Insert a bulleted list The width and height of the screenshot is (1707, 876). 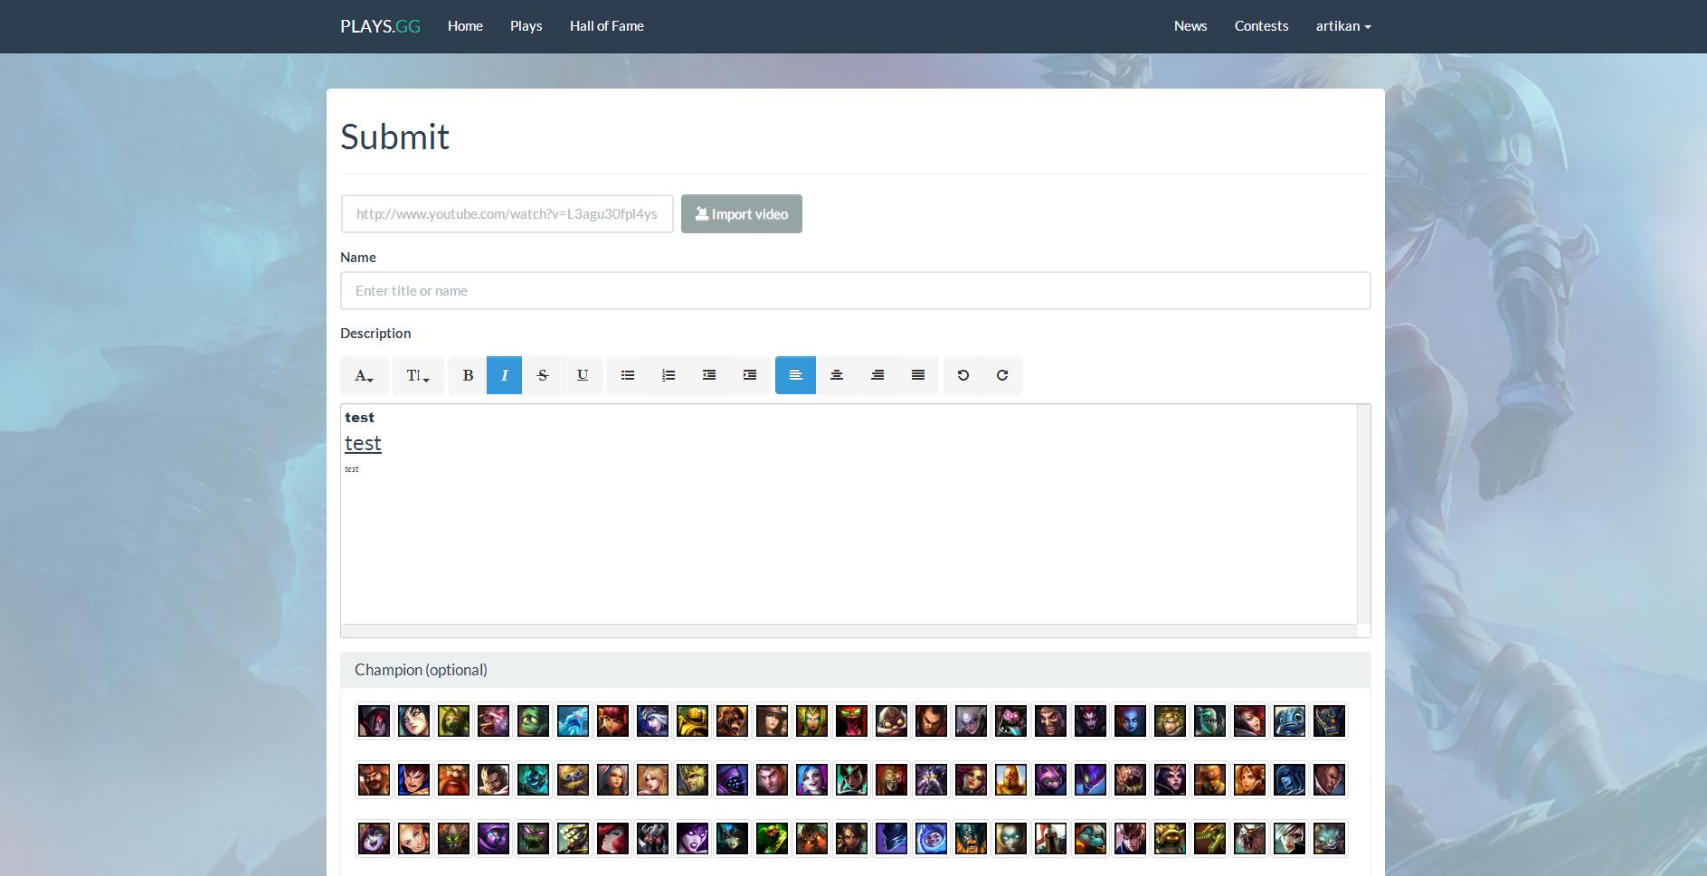point(627,375)
